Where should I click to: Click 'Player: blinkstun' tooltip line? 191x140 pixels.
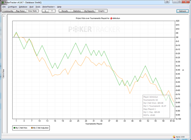pos(151,97)
